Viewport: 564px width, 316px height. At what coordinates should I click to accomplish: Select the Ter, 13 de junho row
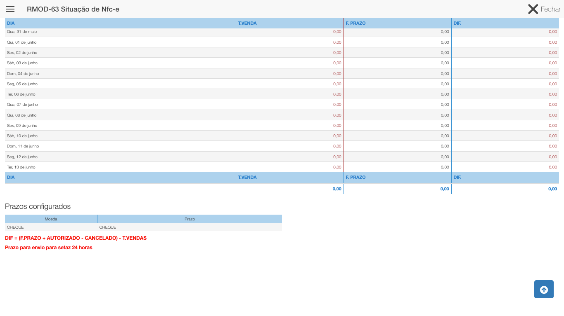pos(21,167)
